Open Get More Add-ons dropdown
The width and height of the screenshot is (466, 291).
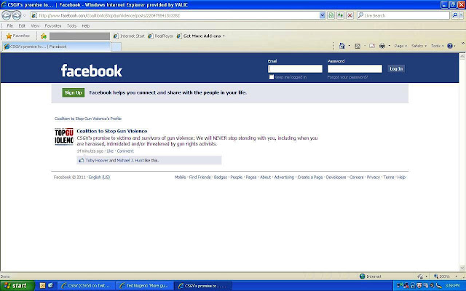(201, 36)
